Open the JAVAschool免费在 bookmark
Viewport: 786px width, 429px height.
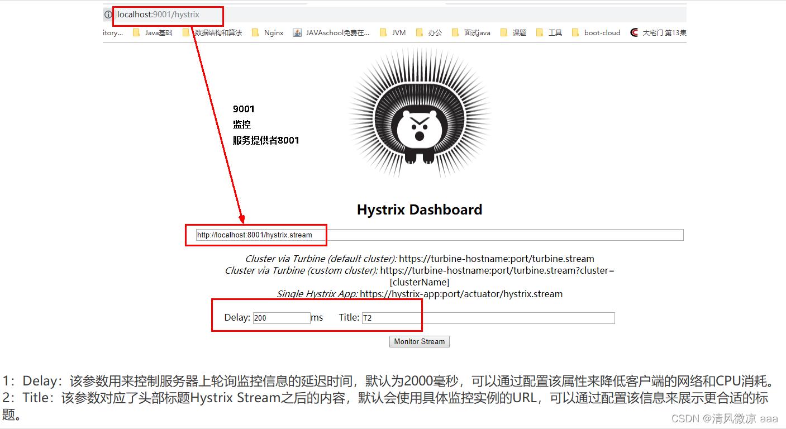(331, 33)
